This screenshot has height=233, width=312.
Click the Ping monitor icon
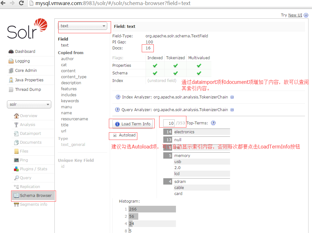16,160
